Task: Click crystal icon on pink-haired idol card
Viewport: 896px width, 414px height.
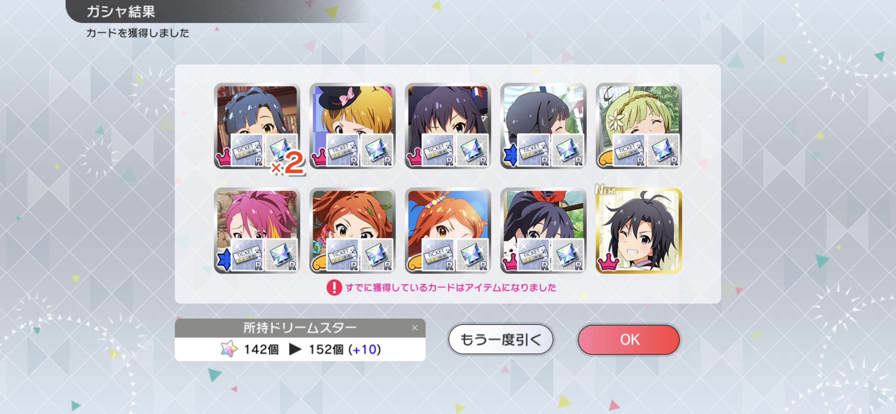Action: click(281, 255)
